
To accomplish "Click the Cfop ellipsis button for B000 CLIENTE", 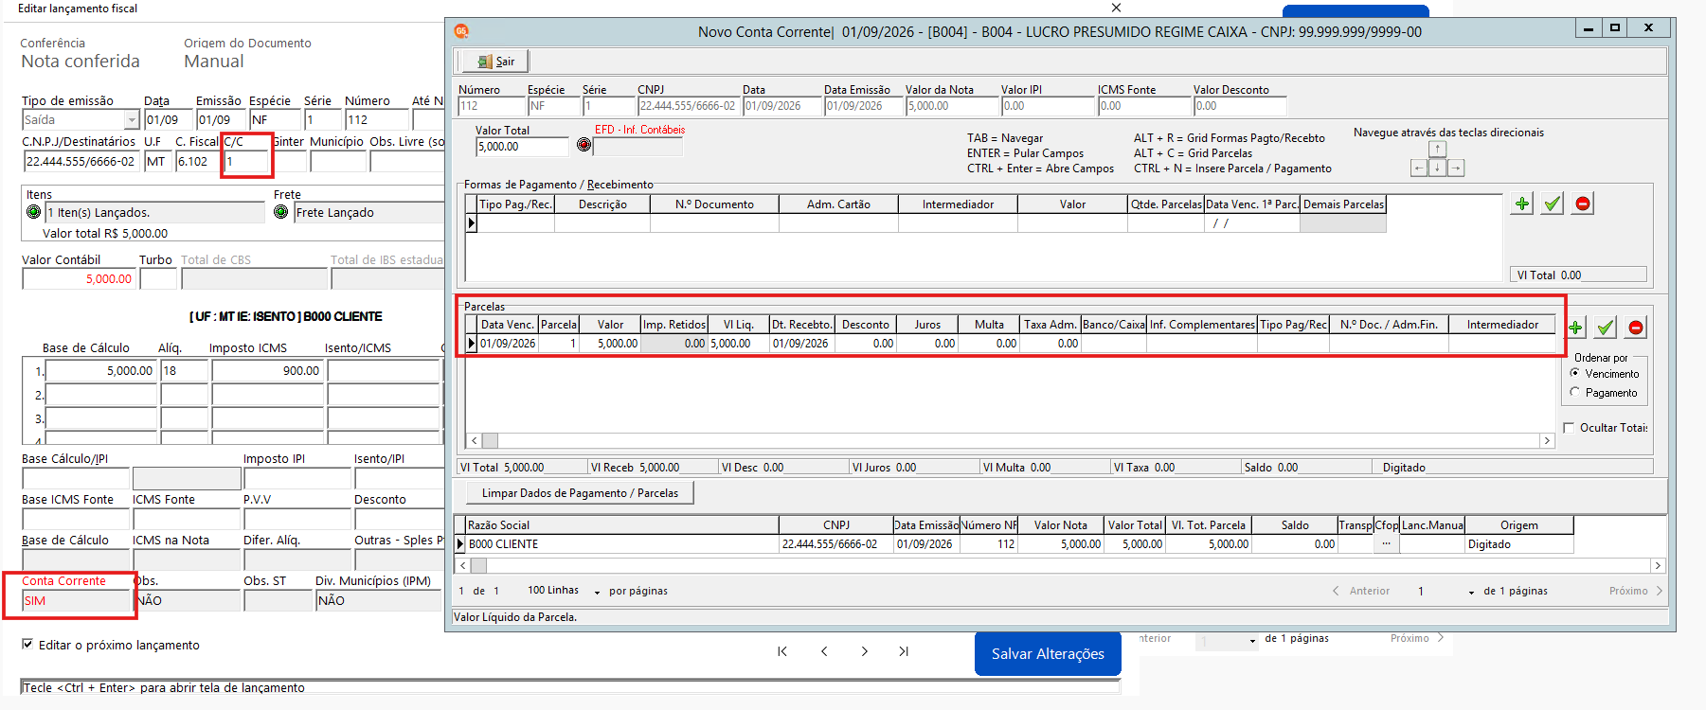I will pyautogui.click(x=1386, y=544).
